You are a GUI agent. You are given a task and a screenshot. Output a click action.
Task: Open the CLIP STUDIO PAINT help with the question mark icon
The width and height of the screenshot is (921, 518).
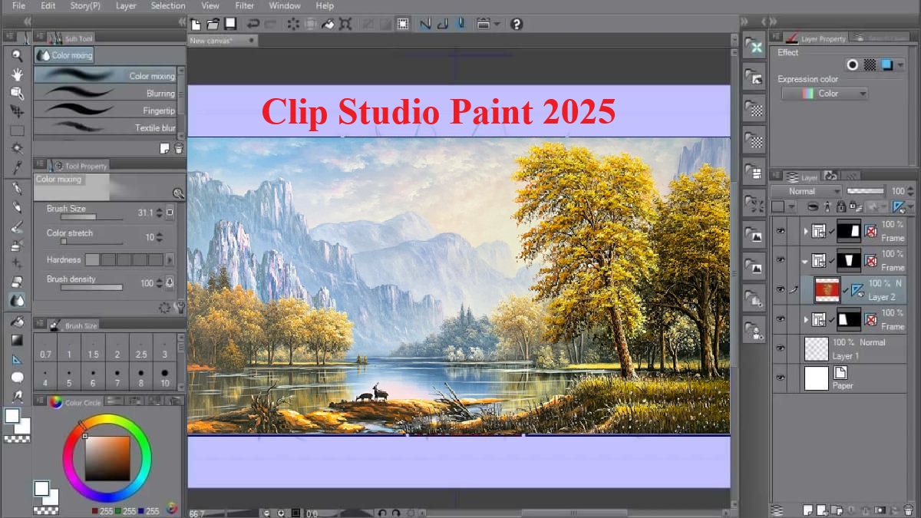[517, 24]
